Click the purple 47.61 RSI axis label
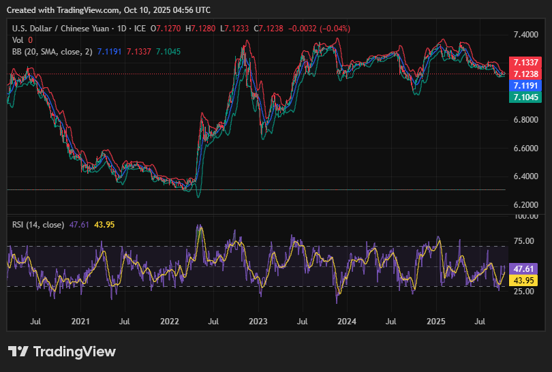The image size is (552, 372). click(x=525, y=269)
